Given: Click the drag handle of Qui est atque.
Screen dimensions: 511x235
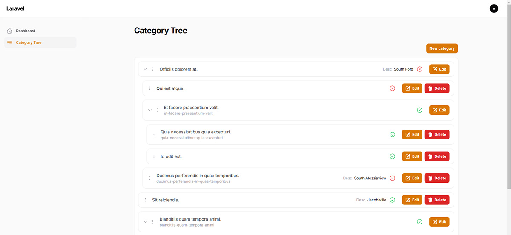Looking at the screenshot, I should pos(149,88).
